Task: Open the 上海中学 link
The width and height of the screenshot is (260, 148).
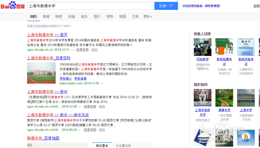Action: pyautogui.click(x=246, y=110)
